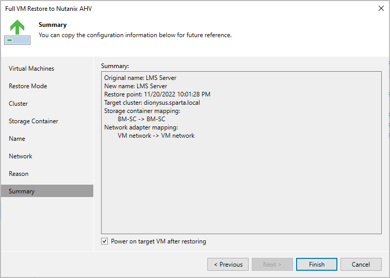Click the Restore point timestamp line

[x=157, y=94]
